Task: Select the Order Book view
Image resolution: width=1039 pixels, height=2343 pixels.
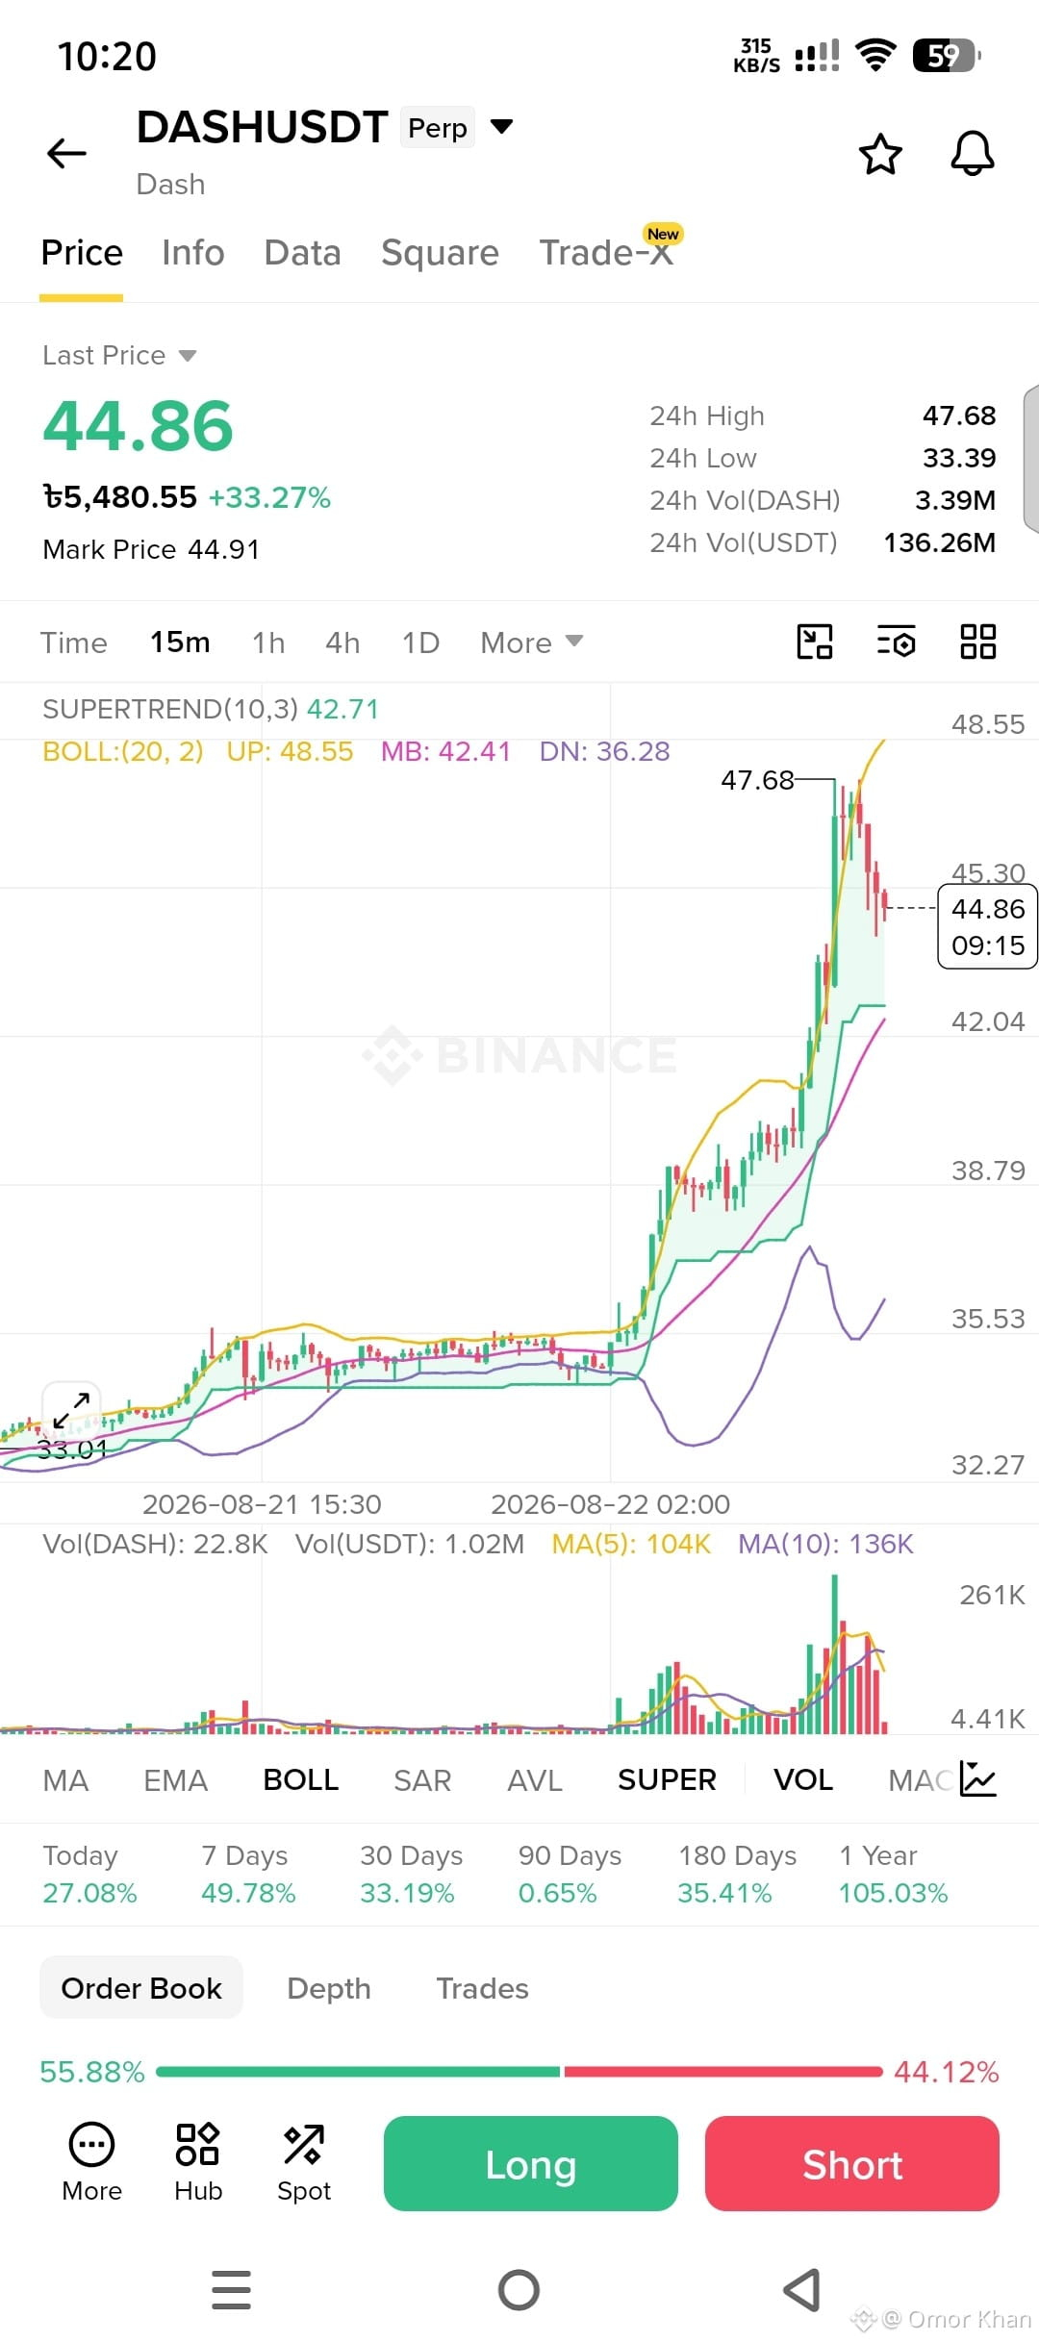Action: tap(141, 1988)
